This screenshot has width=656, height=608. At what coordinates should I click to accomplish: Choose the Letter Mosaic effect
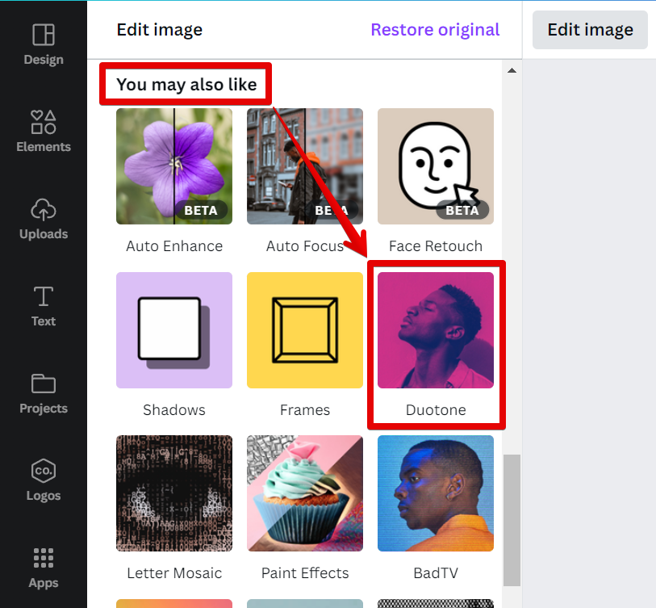pyautogui.click(x=174, y=493)
